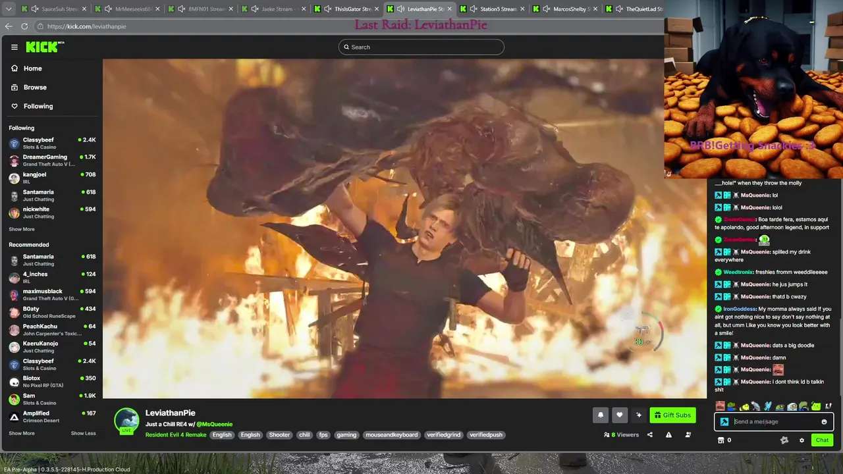Open the emoji picker in message box
Viewport: 843px width, 474px height.
824,421
